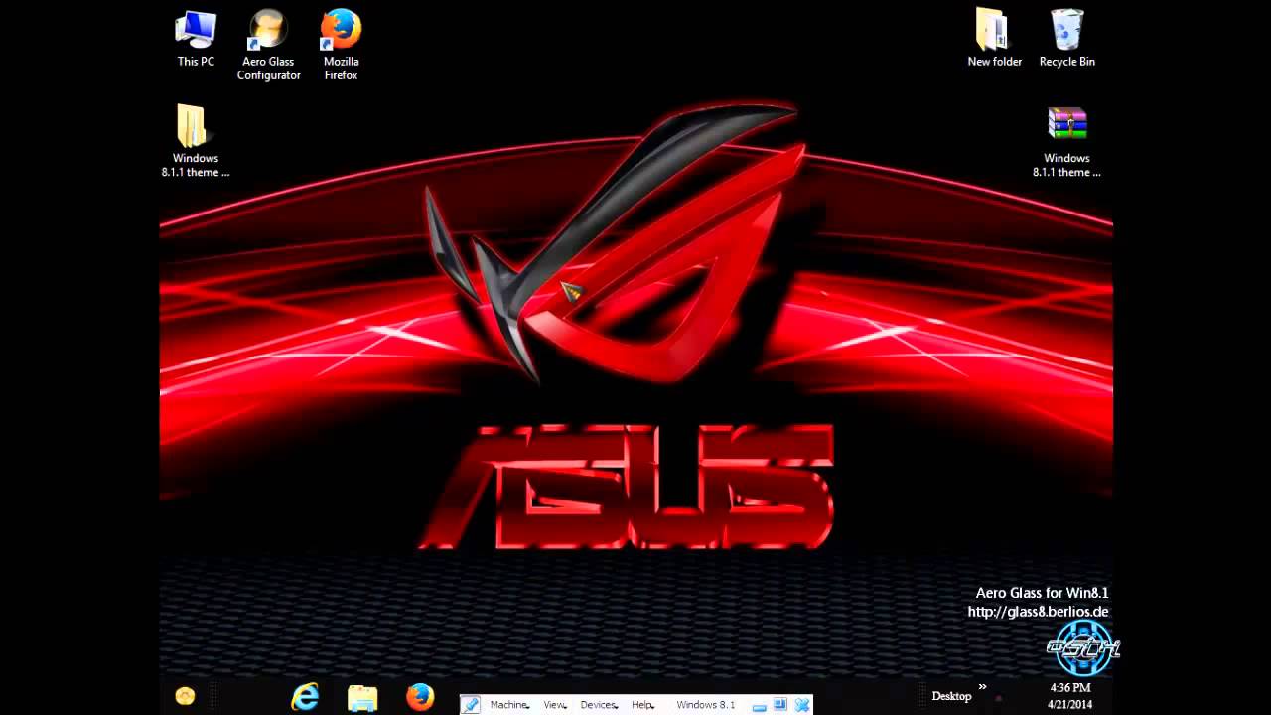This screenshot has width=1271, height=715.
Task: Launch Firefox from the taskbar
Action: tap(420, 697)
